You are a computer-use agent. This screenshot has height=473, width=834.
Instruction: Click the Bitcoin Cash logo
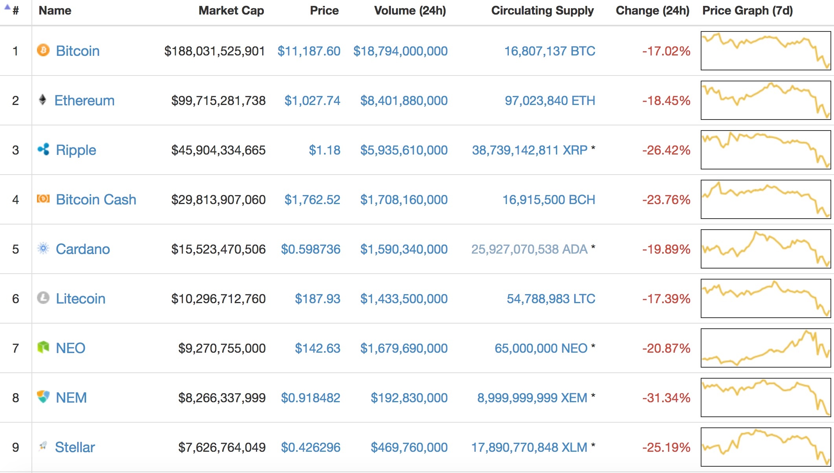(x=44, y=199)
